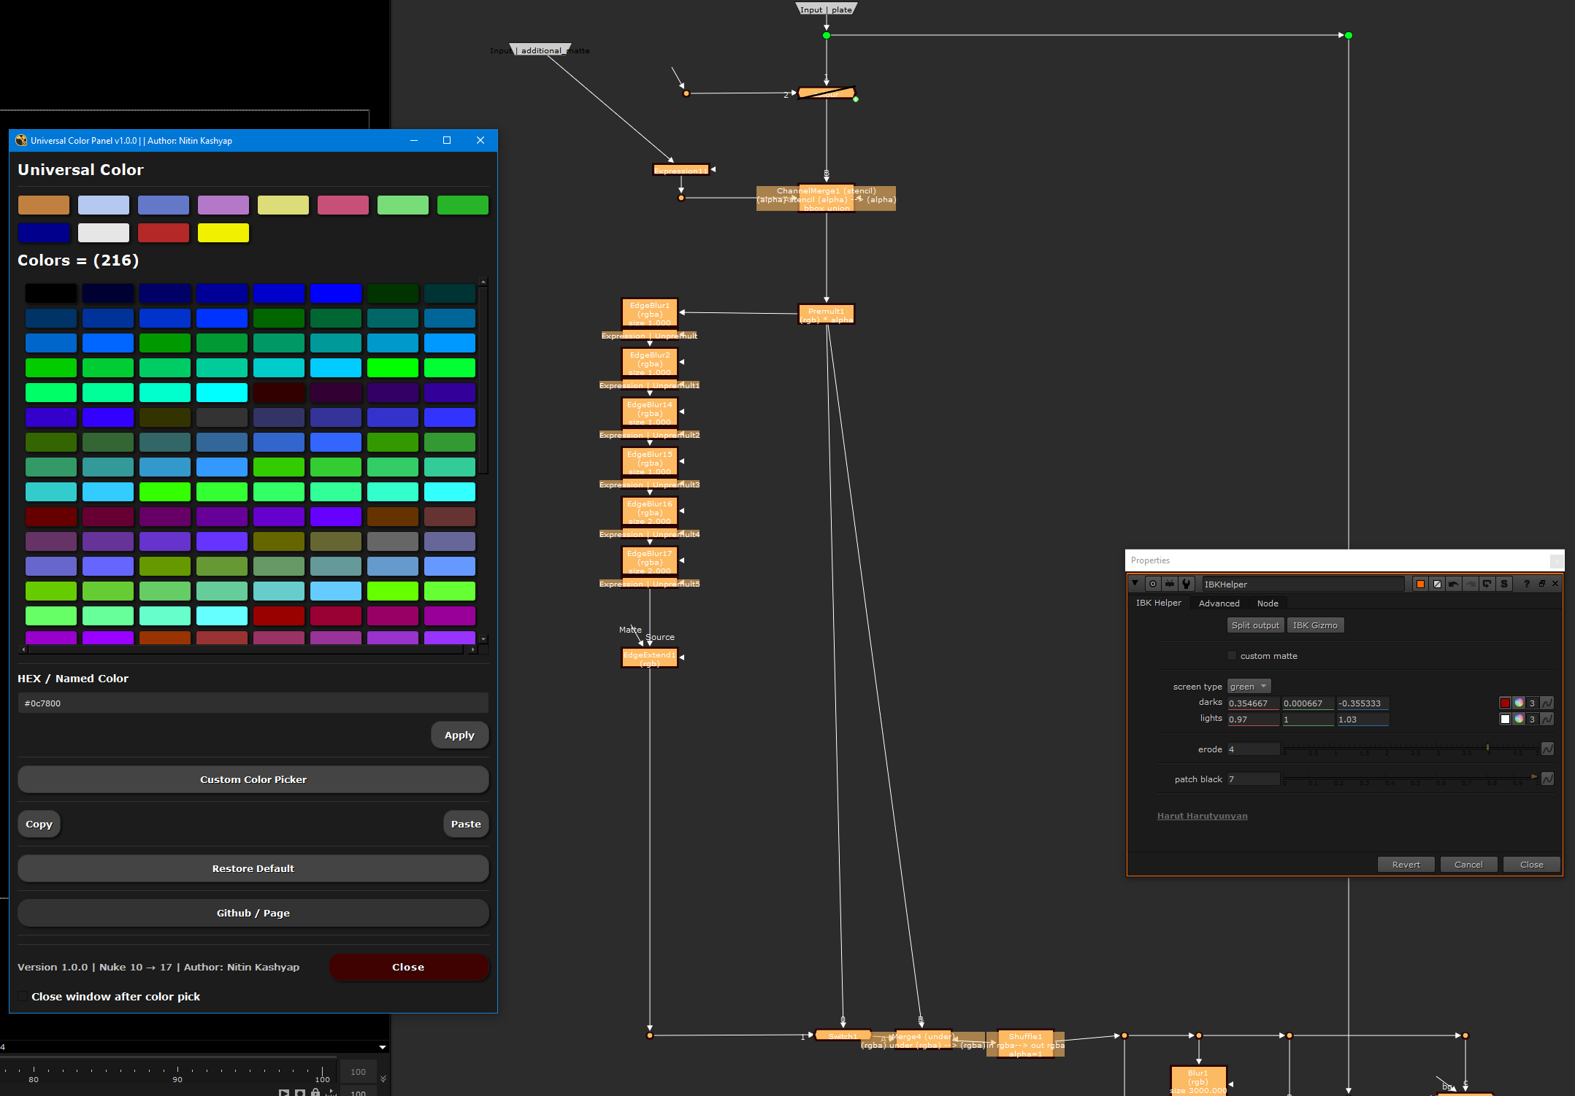Switch to the Advanced tab
Image resolution: width=1575 pixels, height=1096 pixels.
tap(1219, 603)
